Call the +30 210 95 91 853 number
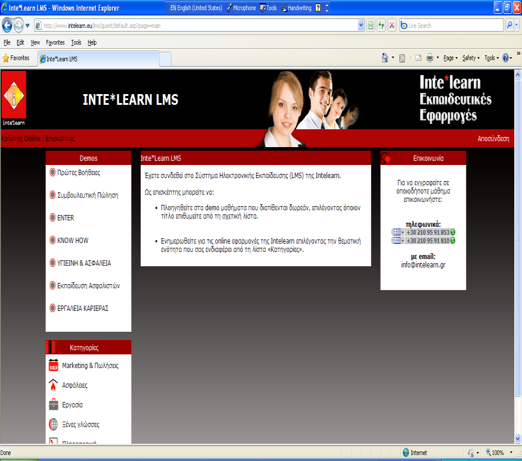The image size is (522, 461). [x=428, y=232]
